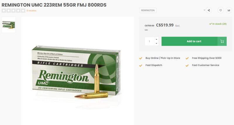This screenshot has height=125, width=234.
Task: Add to cart
Action: pyautogui.click(x=194, y=41)
